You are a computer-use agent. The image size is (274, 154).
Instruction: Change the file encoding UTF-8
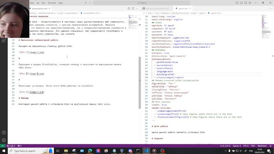(246, 146)
